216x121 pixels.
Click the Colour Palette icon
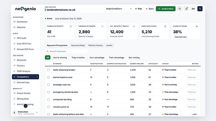(15, 93)
